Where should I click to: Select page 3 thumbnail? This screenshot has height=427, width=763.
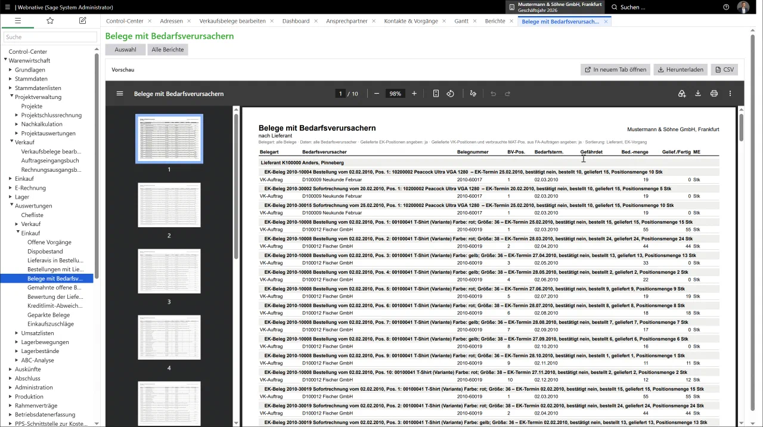(169, 271)
